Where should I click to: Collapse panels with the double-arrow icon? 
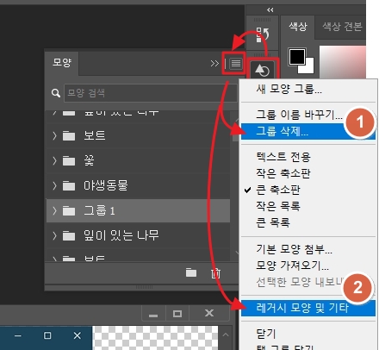(x=270, y=10)
